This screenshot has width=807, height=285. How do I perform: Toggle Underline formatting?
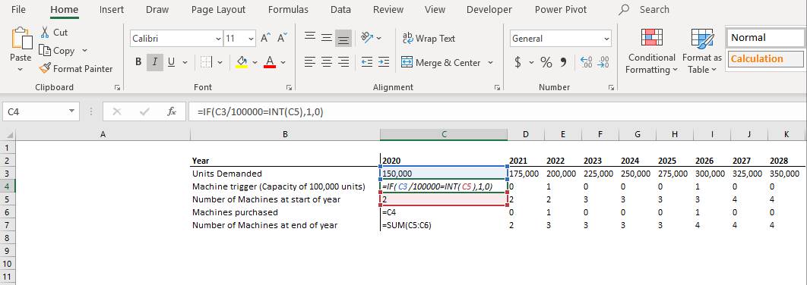tap(172, 62)
